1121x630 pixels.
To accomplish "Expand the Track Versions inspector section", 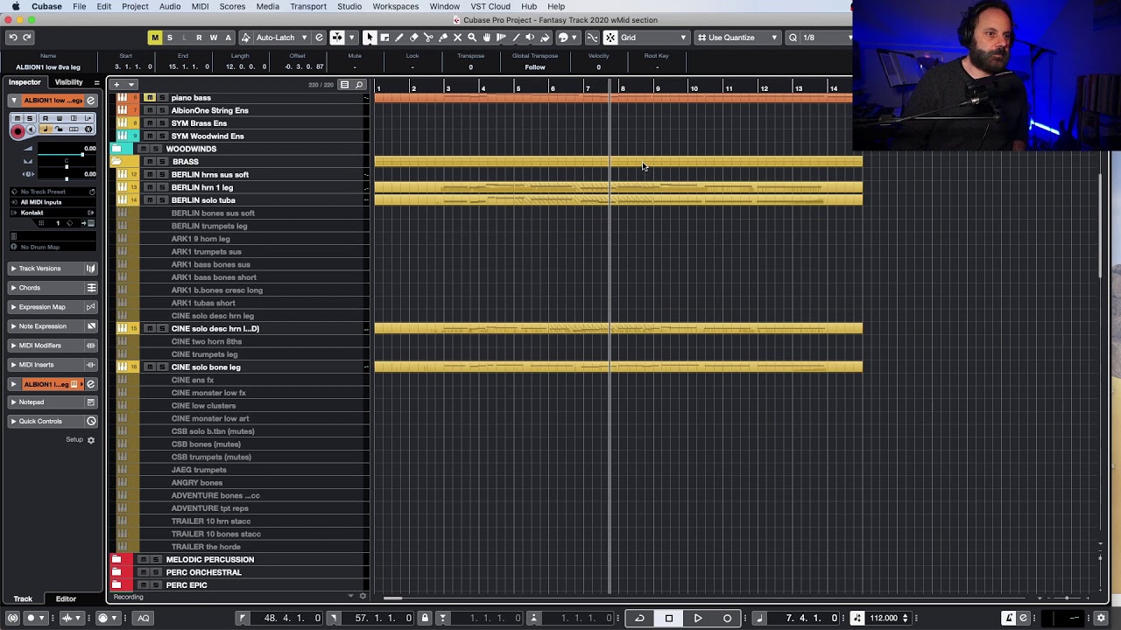I will [x=51, y=269].
